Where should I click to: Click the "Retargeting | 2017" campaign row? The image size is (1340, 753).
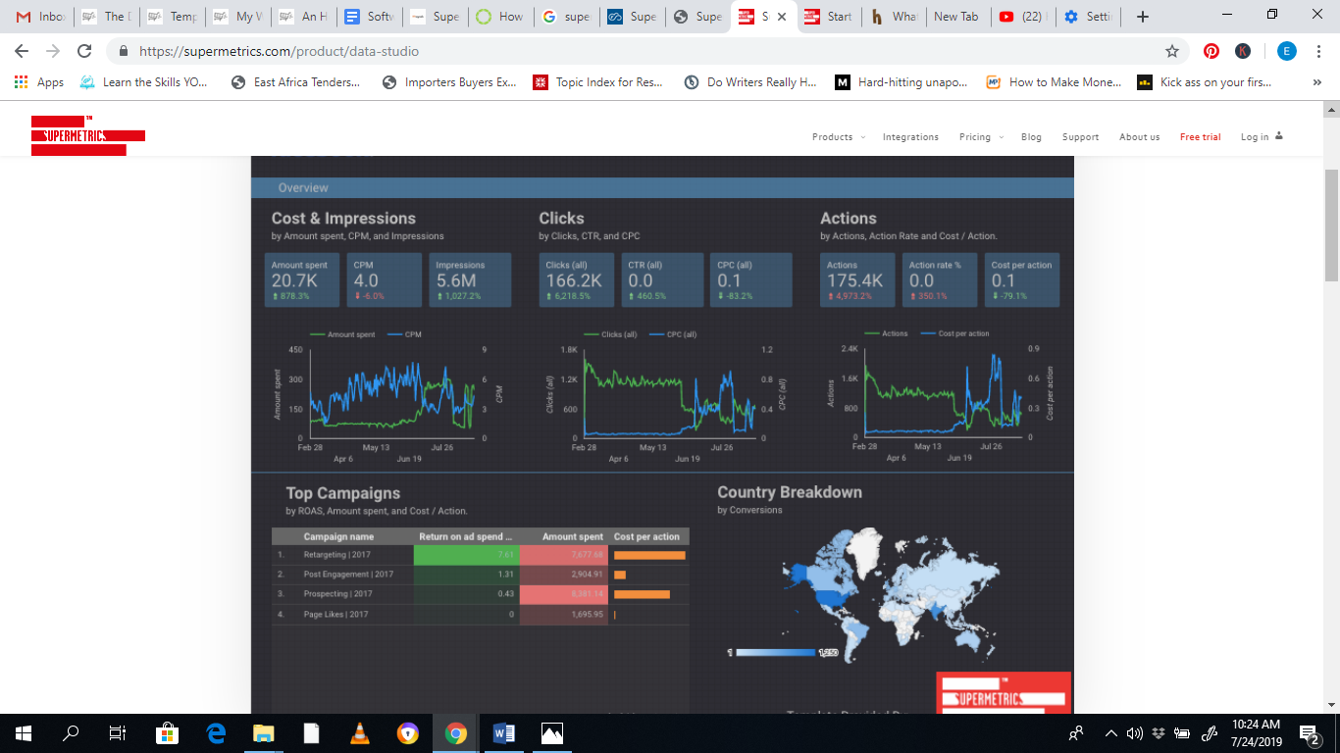481,555
